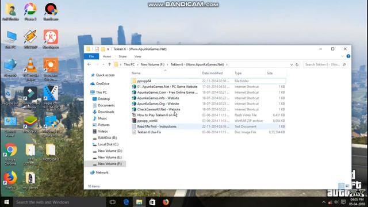Image resolution: width=368 pixels, height=207 pixels.
Task: Open Google Chrome desktop shortcut
Action: [x=10, y=154]
